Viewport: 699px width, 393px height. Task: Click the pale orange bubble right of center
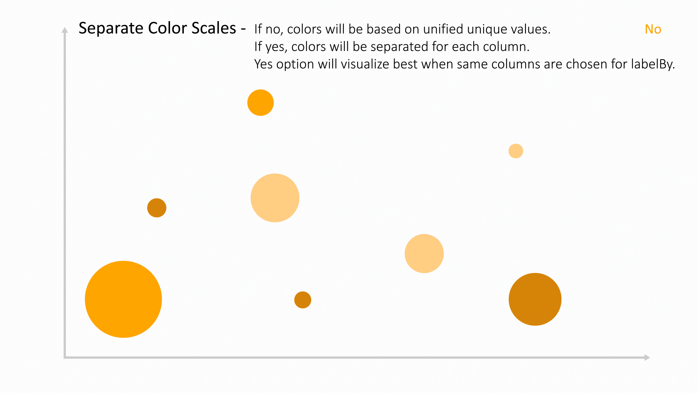point(424,253)
